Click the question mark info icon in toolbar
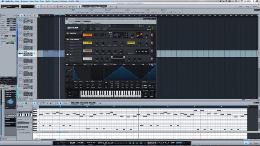The height and width of the screenshot is (146, 260). [x=65, y=6]
